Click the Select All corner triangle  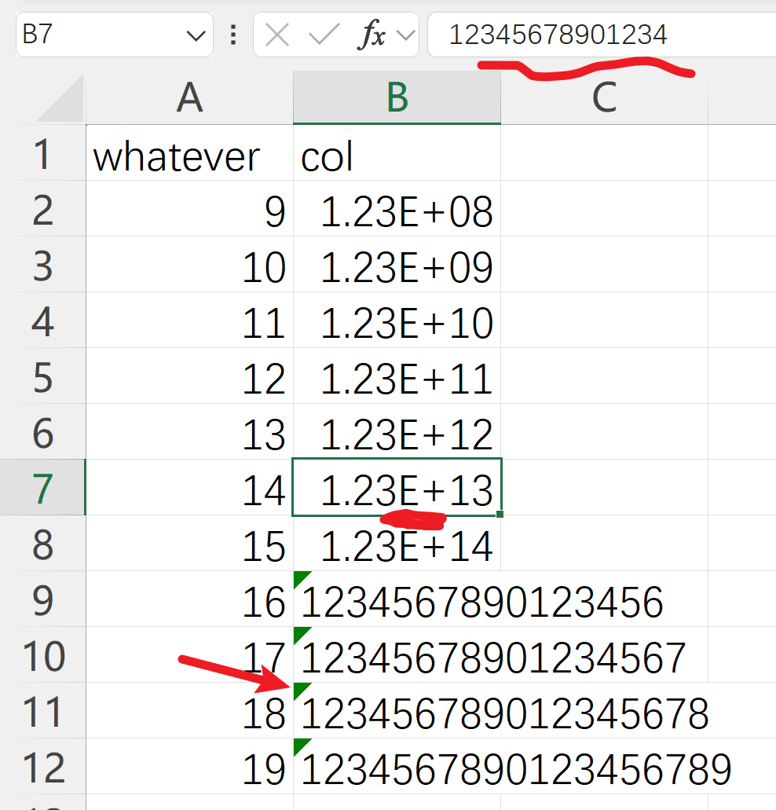tap(61, 101)
